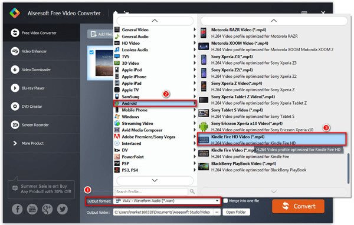Click the Open Folder button
Screen dimensions: 354x225
tap(236, 212)
